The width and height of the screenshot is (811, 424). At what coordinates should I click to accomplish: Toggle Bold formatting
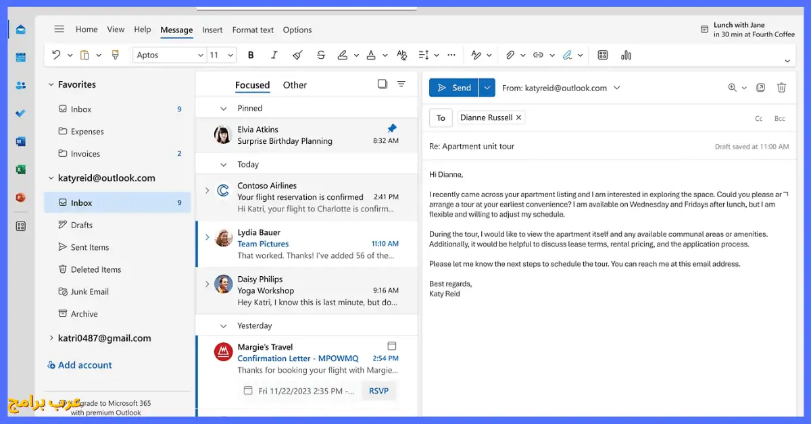click(251, 55)
